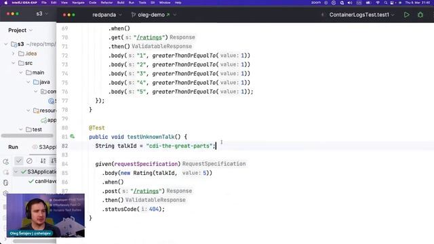Viewport: 434px width, 244px height.
Task: Collapse the java folder
Action: click(28, 82)
